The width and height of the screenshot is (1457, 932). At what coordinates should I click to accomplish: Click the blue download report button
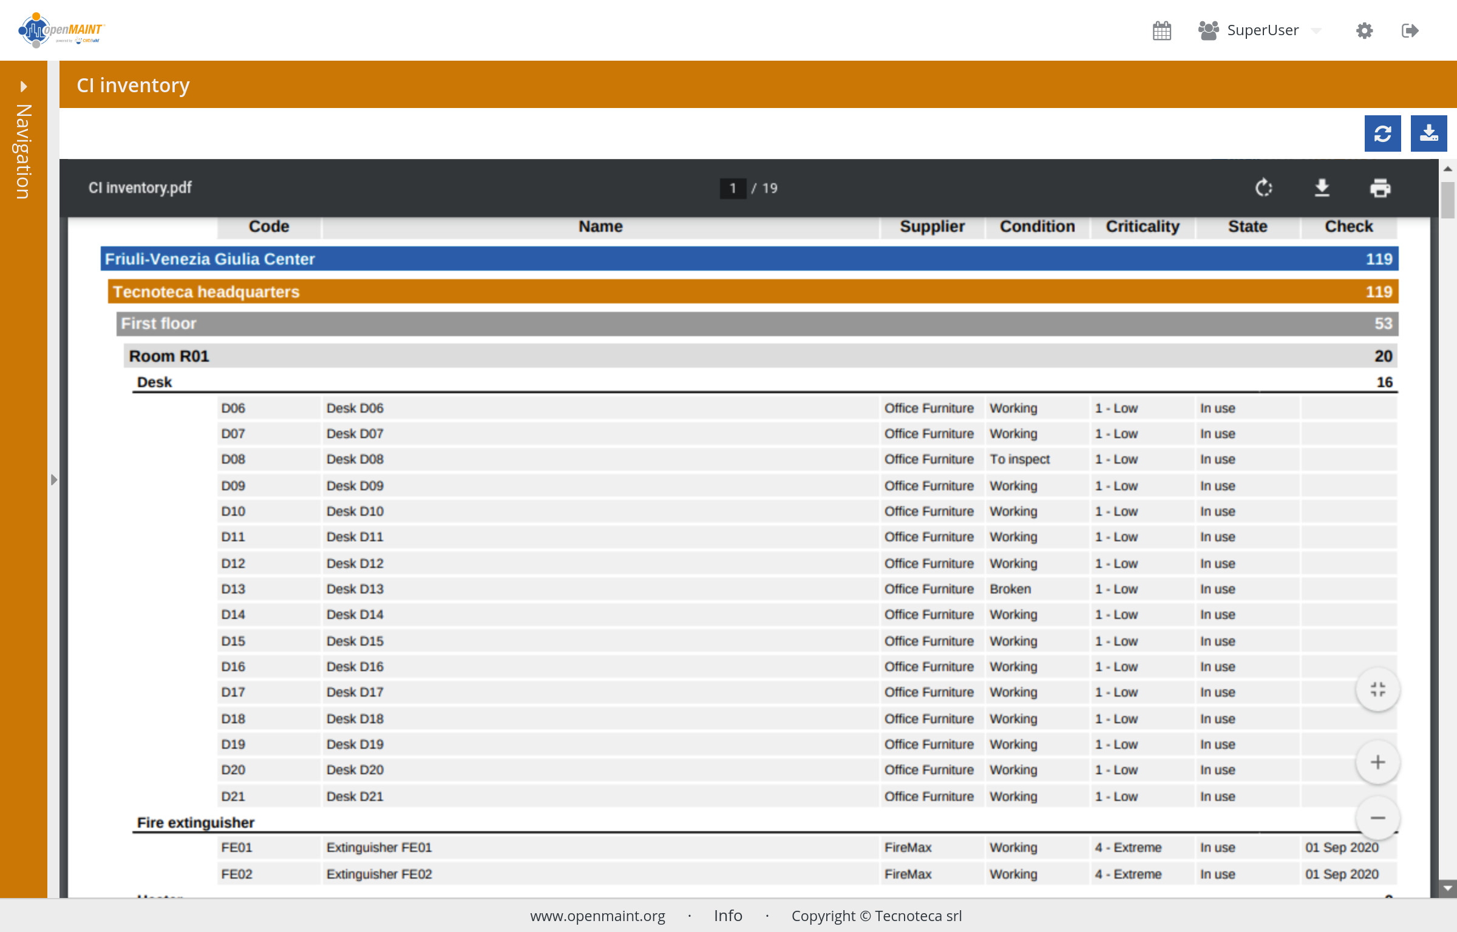1428,133
